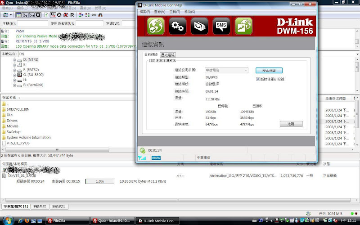Open the filename filters toolbar icon
The height and width of the screenshot is (225, 360).
(81, 15)
